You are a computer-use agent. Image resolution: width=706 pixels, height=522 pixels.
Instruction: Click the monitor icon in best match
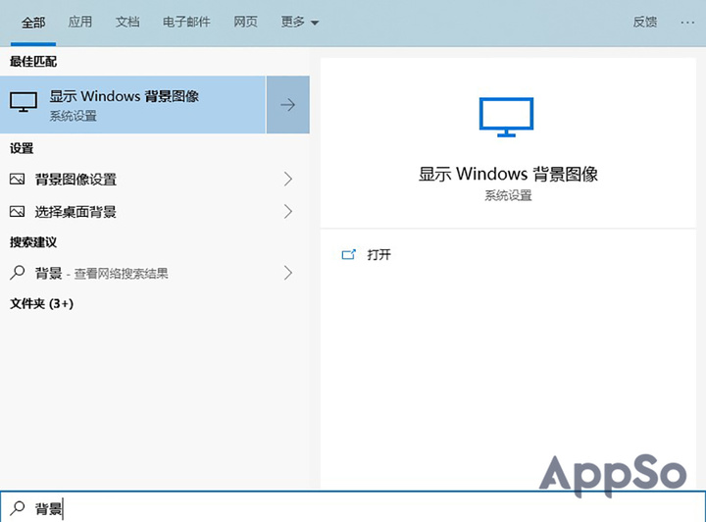(24, 102)
